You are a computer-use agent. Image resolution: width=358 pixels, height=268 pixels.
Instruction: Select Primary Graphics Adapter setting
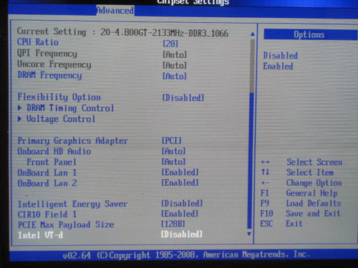[x=73, y=141]
